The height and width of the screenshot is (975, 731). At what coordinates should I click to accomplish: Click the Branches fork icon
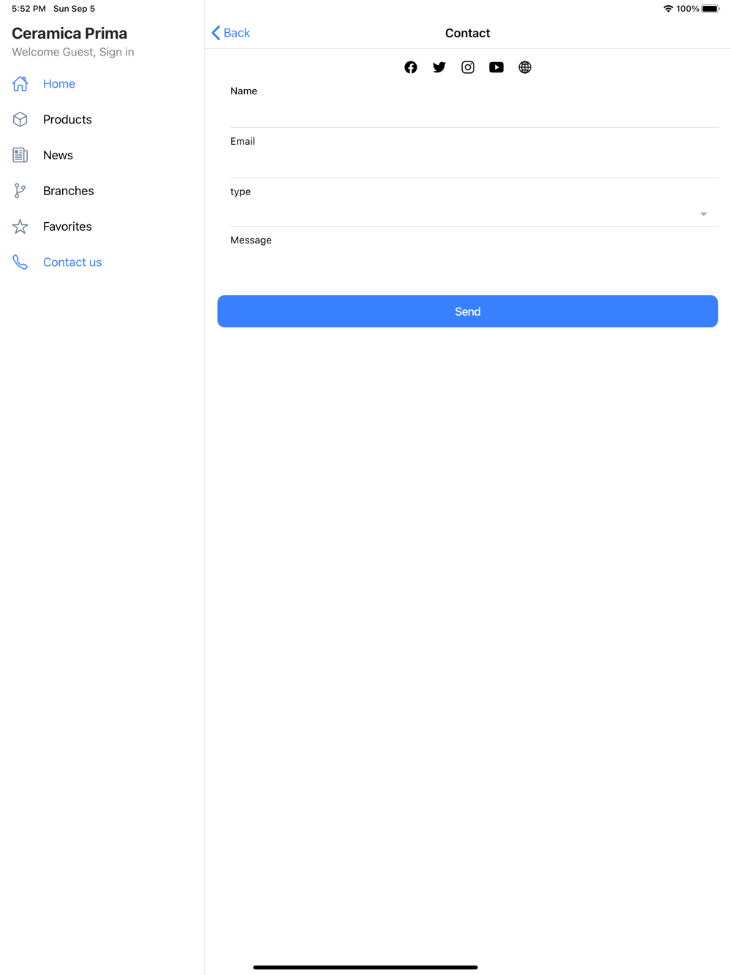point(20,191)
